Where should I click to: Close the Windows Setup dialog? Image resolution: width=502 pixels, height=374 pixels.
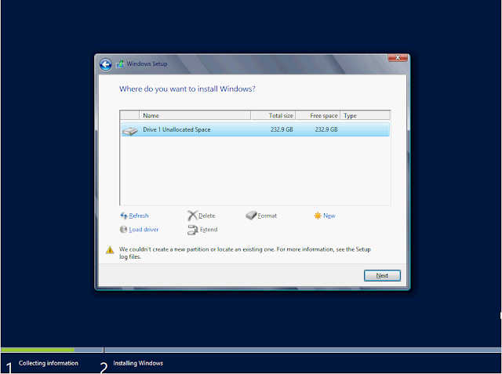point(398,57)
